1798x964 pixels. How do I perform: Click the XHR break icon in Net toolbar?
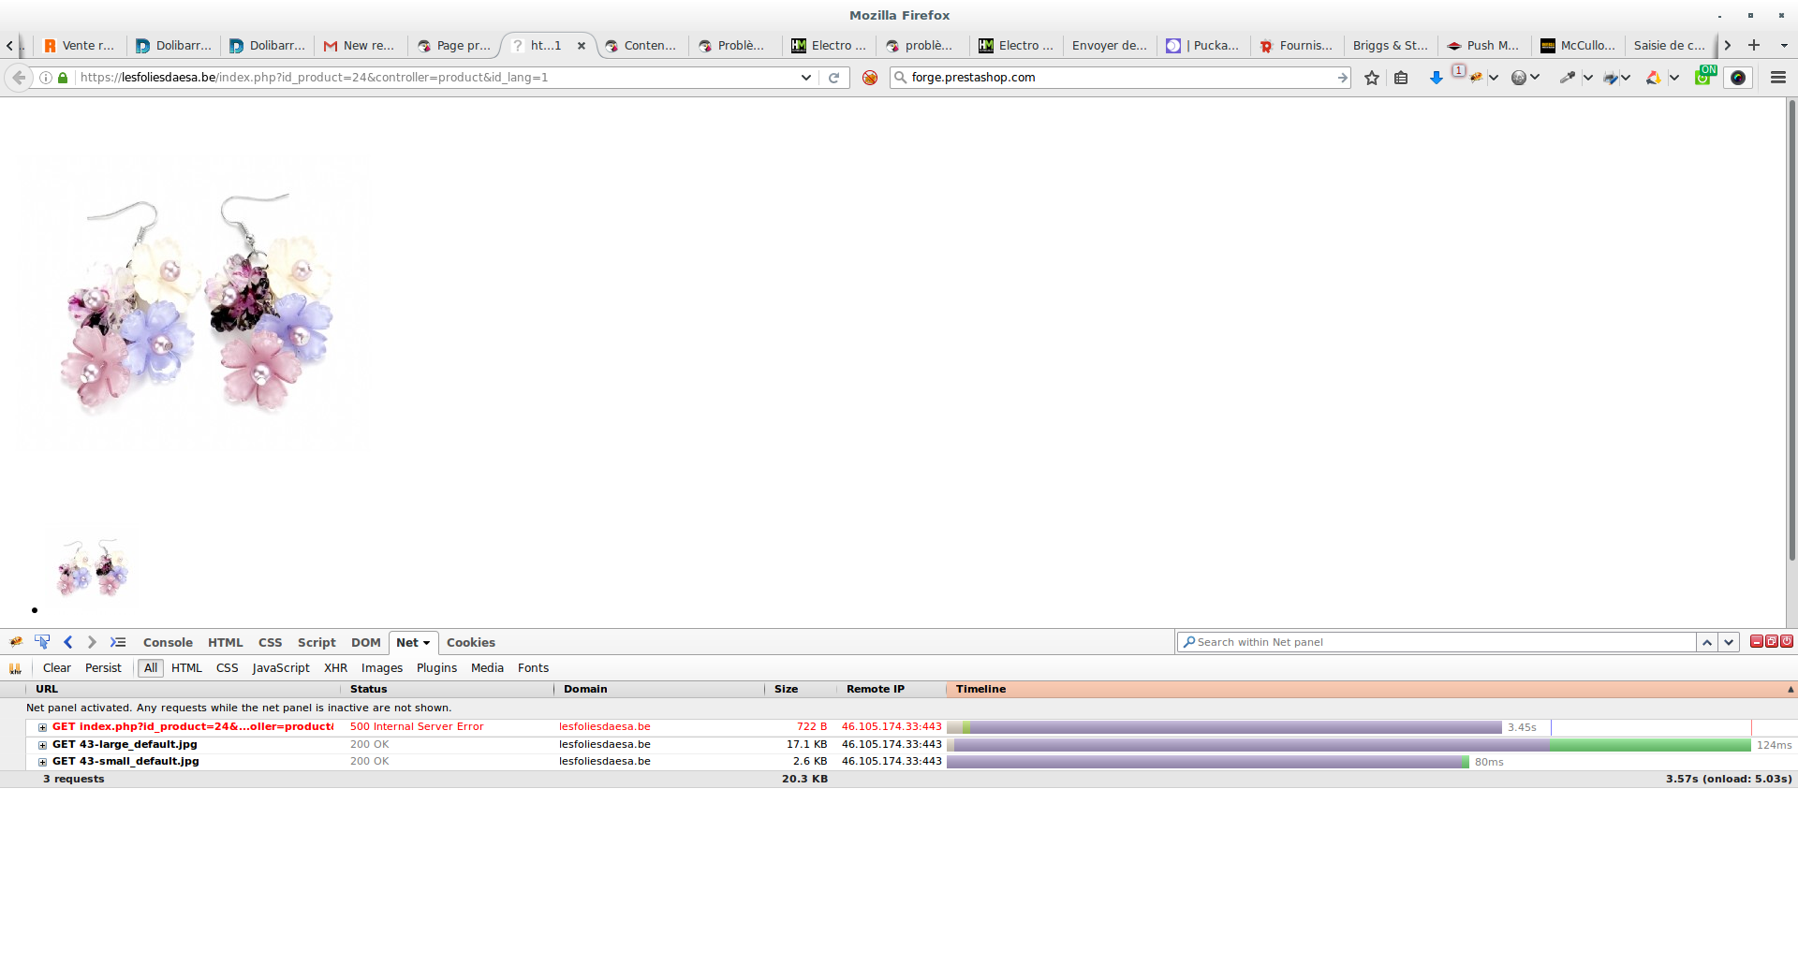pyautogui.click(x=15, y=668)
